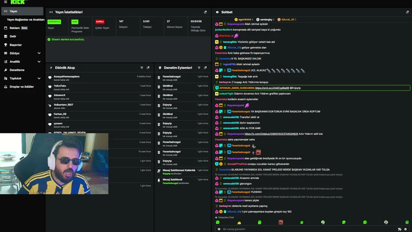412x232 pixels.
Task: Click the 3.541 Takipçi follower count
Action: 147,24
